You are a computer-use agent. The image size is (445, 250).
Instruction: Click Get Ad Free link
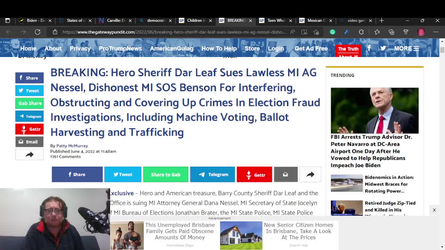311,49
